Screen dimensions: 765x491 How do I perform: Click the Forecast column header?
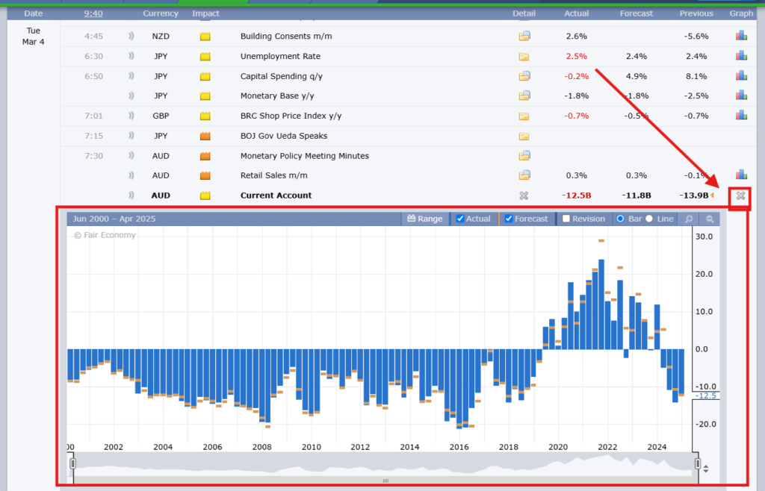tap(637, 13)
